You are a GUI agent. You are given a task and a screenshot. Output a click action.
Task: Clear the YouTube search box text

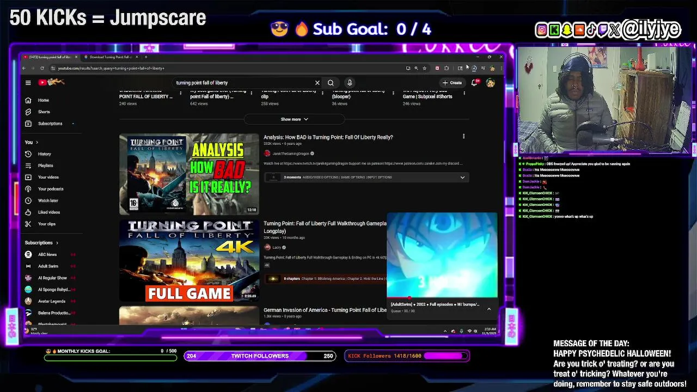pyautogui.click(x=317, y=83)
